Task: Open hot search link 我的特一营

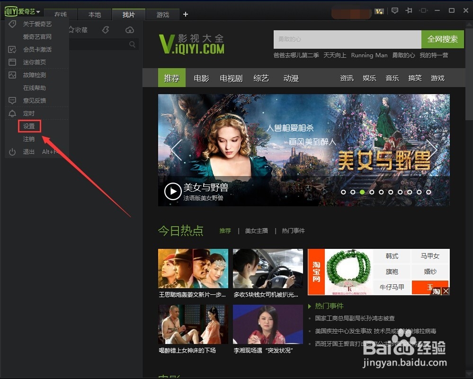Action: 434,55
